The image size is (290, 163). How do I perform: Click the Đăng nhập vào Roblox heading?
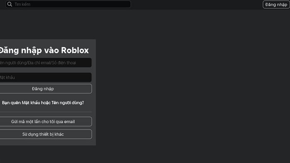[44, 50]
